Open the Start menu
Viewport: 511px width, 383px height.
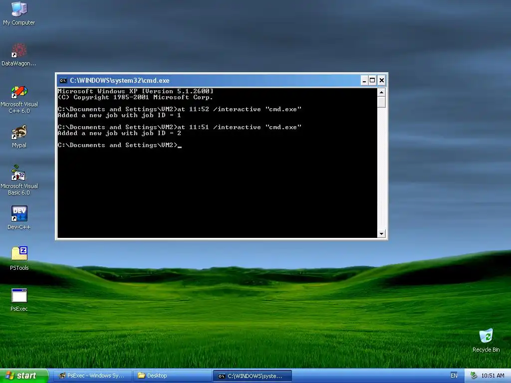pos(24,376)
